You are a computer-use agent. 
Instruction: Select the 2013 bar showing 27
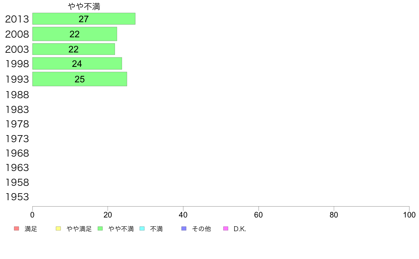tap(84, 19)
